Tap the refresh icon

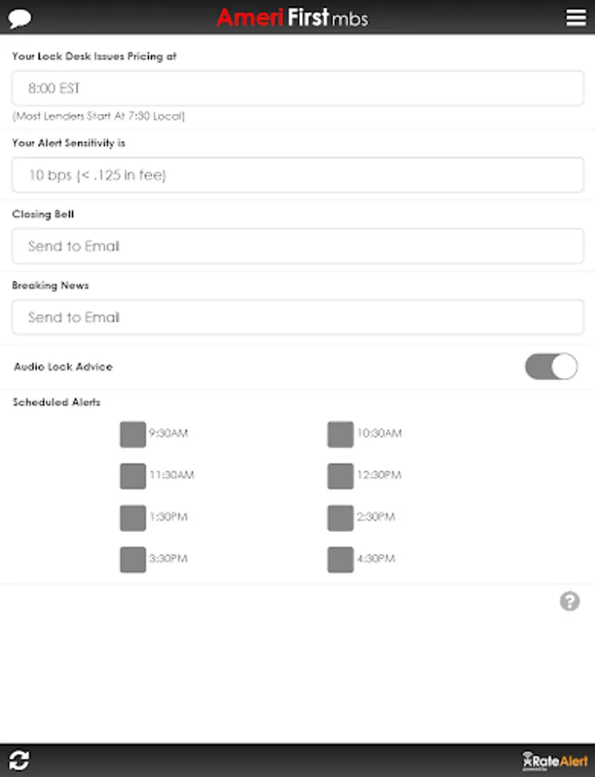[19, 760]
